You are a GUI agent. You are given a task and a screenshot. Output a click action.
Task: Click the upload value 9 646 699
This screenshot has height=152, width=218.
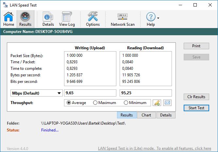(x=75, y=82)
